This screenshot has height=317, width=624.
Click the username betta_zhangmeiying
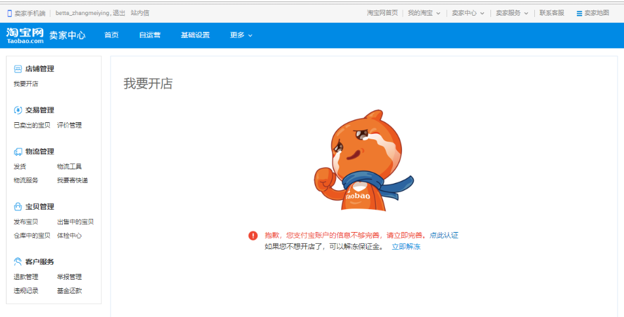[83, 13]
